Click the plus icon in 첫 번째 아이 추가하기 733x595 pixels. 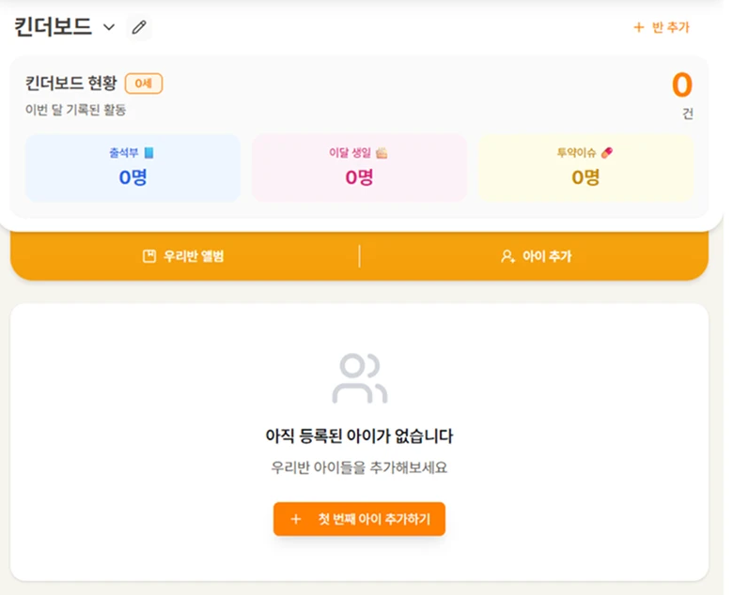296,519
